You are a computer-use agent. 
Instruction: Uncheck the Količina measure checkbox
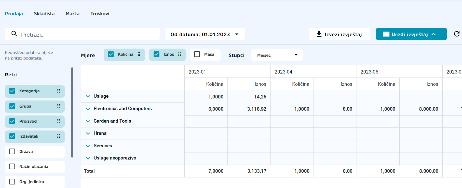111,54
